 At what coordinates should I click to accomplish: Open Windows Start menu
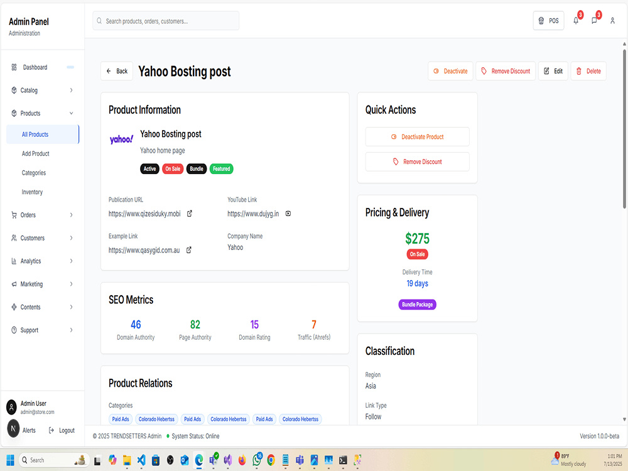(11, 460)
